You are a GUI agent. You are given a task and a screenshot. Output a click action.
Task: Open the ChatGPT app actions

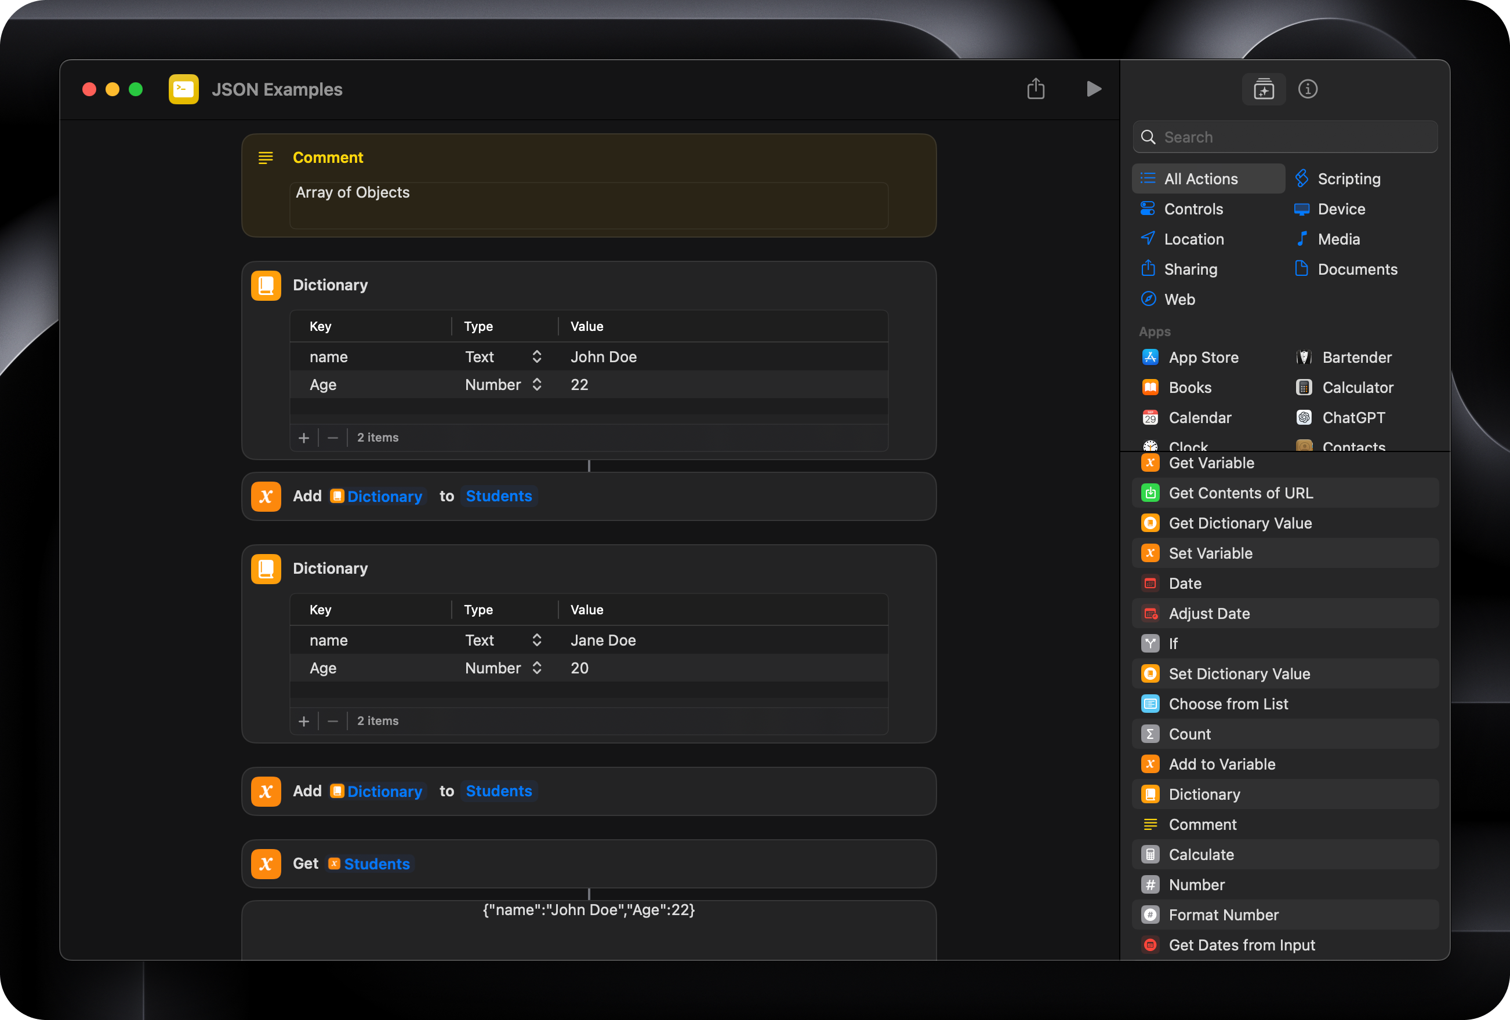tap(1353, 417)
